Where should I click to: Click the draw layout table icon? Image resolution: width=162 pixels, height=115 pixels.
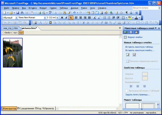pos(128,55)
